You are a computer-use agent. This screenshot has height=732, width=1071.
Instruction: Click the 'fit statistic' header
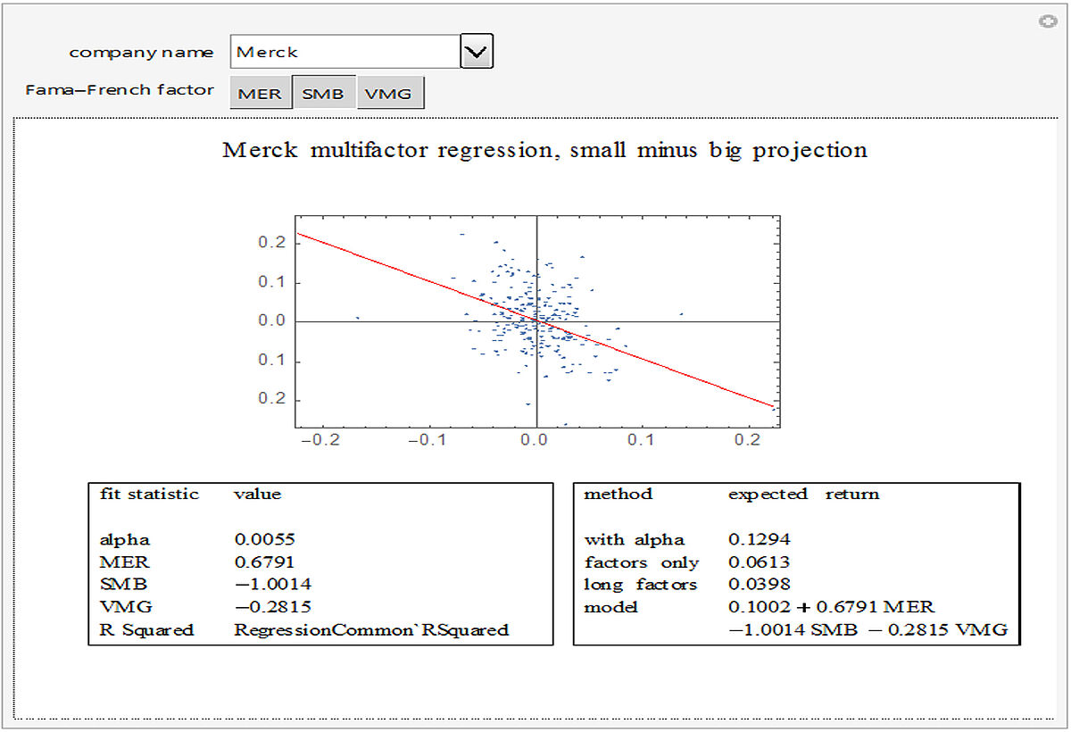coord(150,494)
